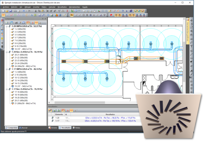Open the undo history dropdown arrow
The height and width of the screenshot is (143, 203).
tap(26, 11)
